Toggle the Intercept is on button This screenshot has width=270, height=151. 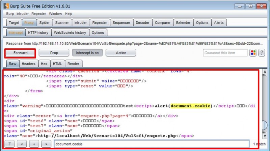pyautogui.click(x=87, y=53)
